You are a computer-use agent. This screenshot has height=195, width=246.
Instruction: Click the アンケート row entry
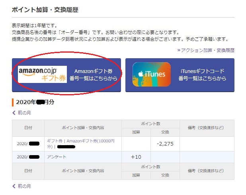[57, 157]
